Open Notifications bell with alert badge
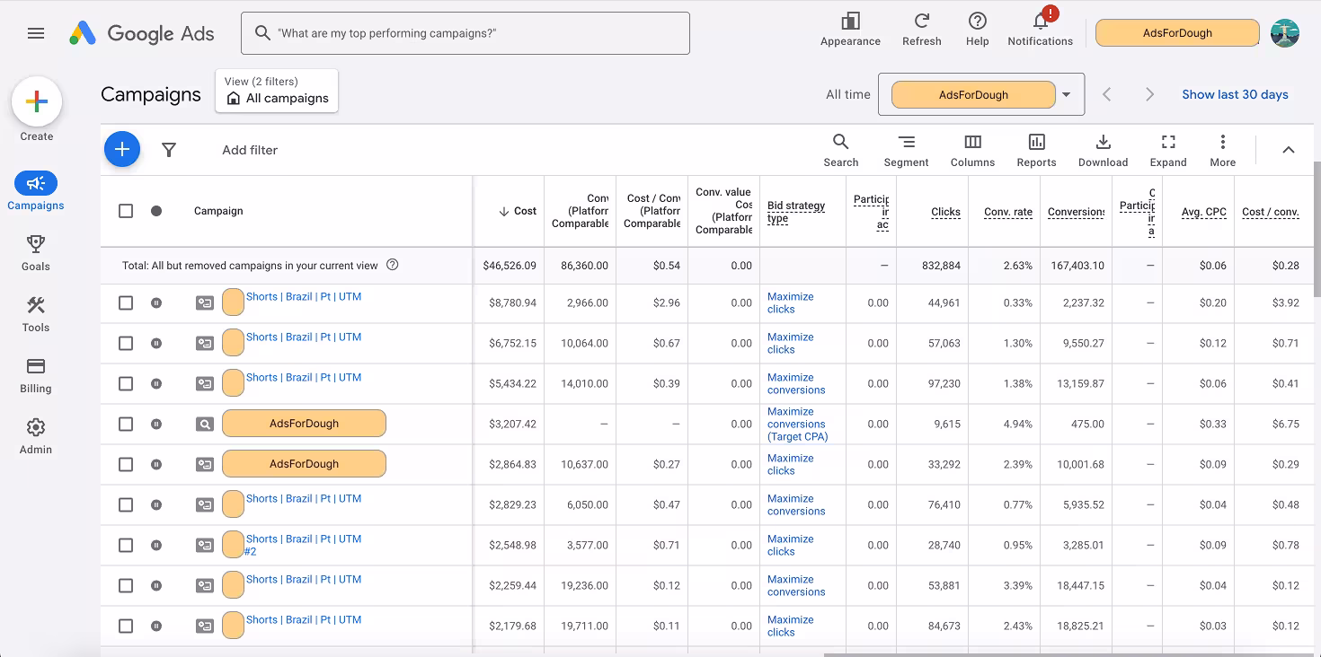The height and width of the screenshot is (657, 1321). [x=1041, y=28]
